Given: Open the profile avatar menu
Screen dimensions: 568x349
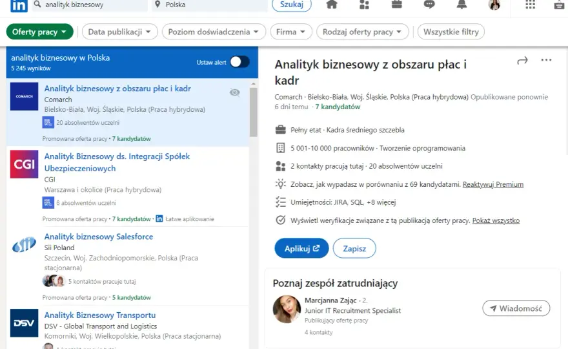Looking at the screenshot, I should (x=494, y=5).
